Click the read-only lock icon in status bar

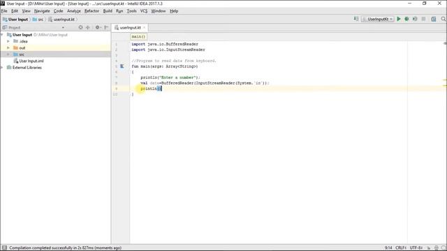[x=428, y=248]
